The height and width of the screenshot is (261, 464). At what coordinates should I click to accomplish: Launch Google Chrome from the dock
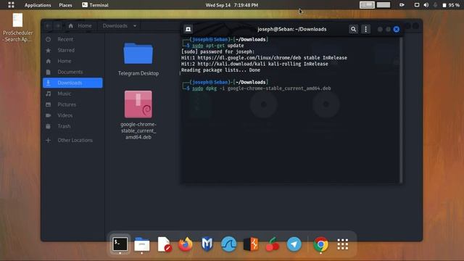pyautogui.click(x=320, y=244)
